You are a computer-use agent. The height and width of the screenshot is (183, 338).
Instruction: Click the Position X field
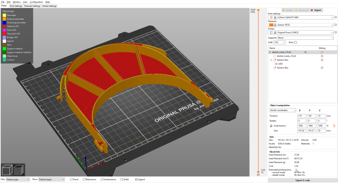pyautogui.click(x=302, y=116)
